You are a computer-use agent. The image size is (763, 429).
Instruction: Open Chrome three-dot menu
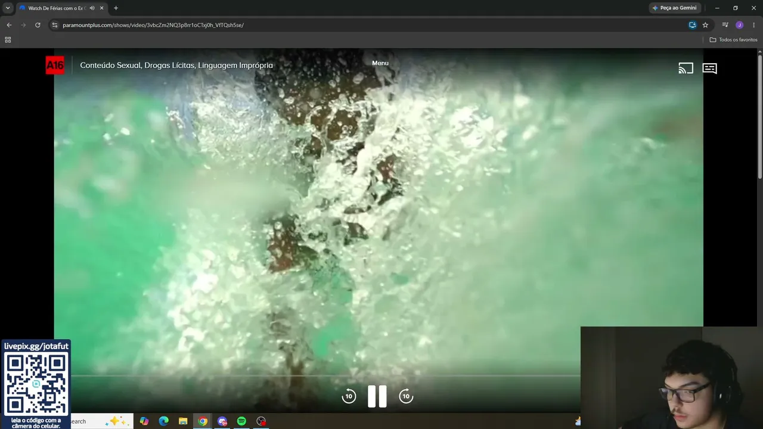[x=754, y=25]
